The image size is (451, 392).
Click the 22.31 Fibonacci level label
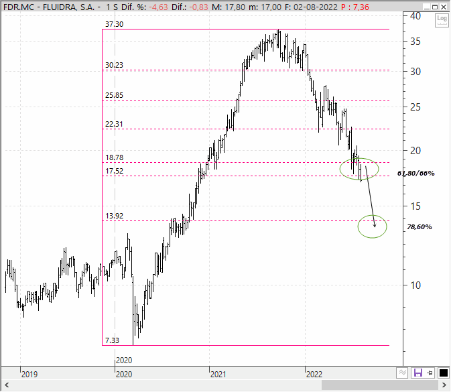coord(114,124)
